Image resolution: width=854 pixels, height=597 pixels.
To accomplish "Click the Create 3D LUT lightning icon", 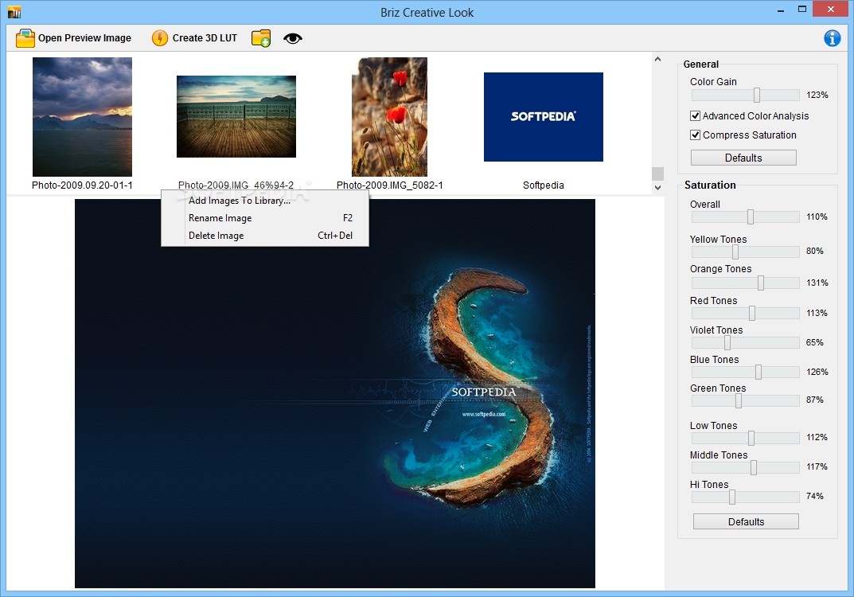I will (160, 38).
